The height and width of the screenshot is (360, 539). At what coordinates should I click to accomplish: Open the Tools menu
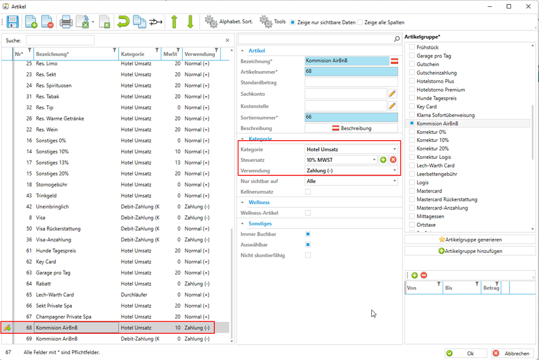[x=273, y=22]
